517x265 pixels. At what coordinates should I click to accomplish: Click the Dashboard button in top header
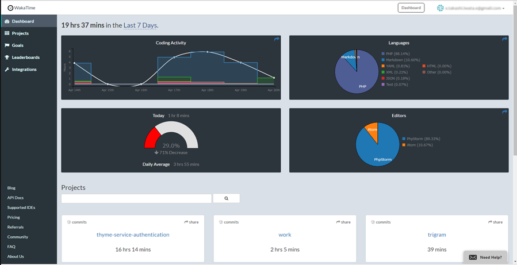(411, 8)
